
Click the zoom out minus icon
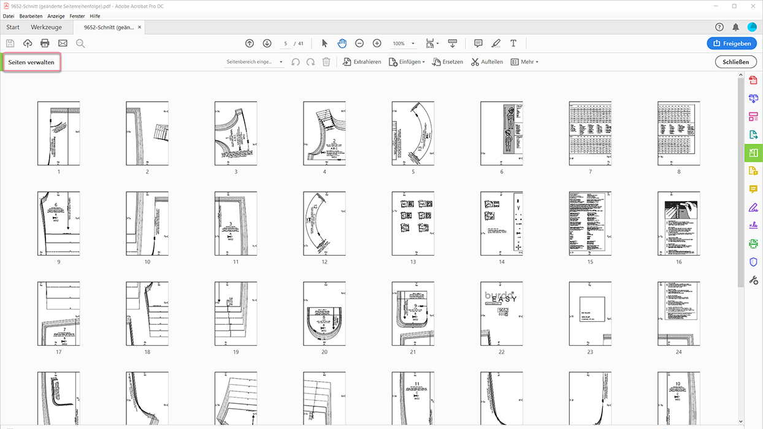pos(359,44)
